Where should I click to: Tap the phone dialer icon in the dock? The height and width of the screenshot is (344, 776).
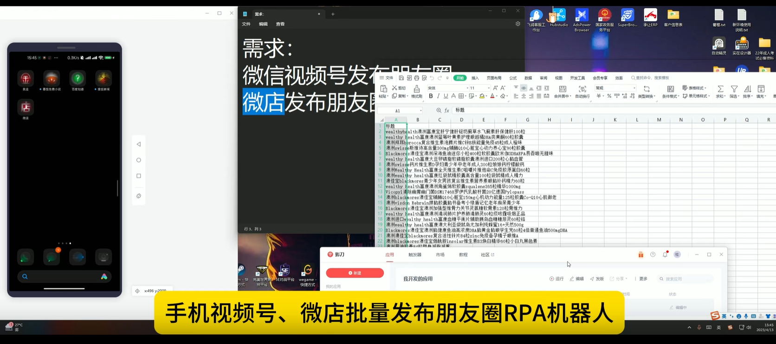click(x=26, y=257)
